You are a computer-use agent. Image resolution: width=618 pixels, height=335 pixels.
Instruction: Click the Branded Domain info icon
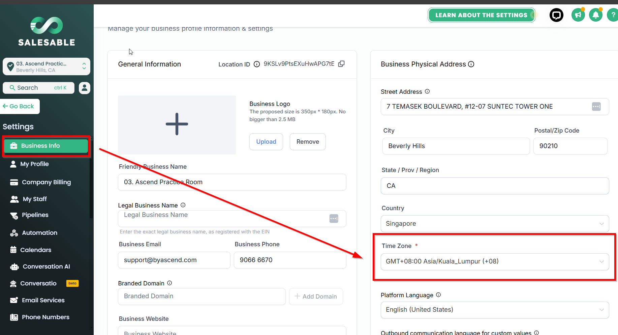169,283
